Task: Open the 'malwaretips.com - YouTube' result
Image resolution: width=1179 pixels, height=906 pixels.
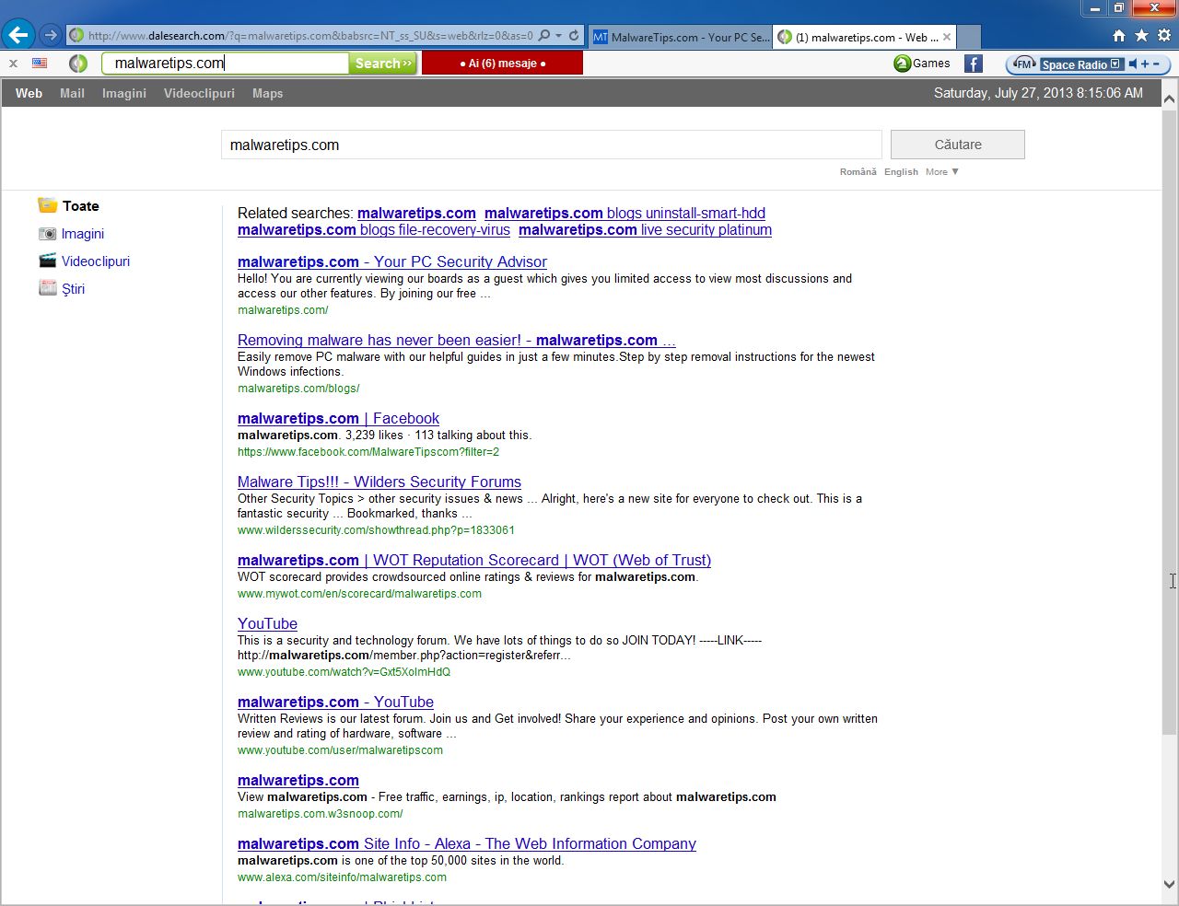Action: point(335,703)
